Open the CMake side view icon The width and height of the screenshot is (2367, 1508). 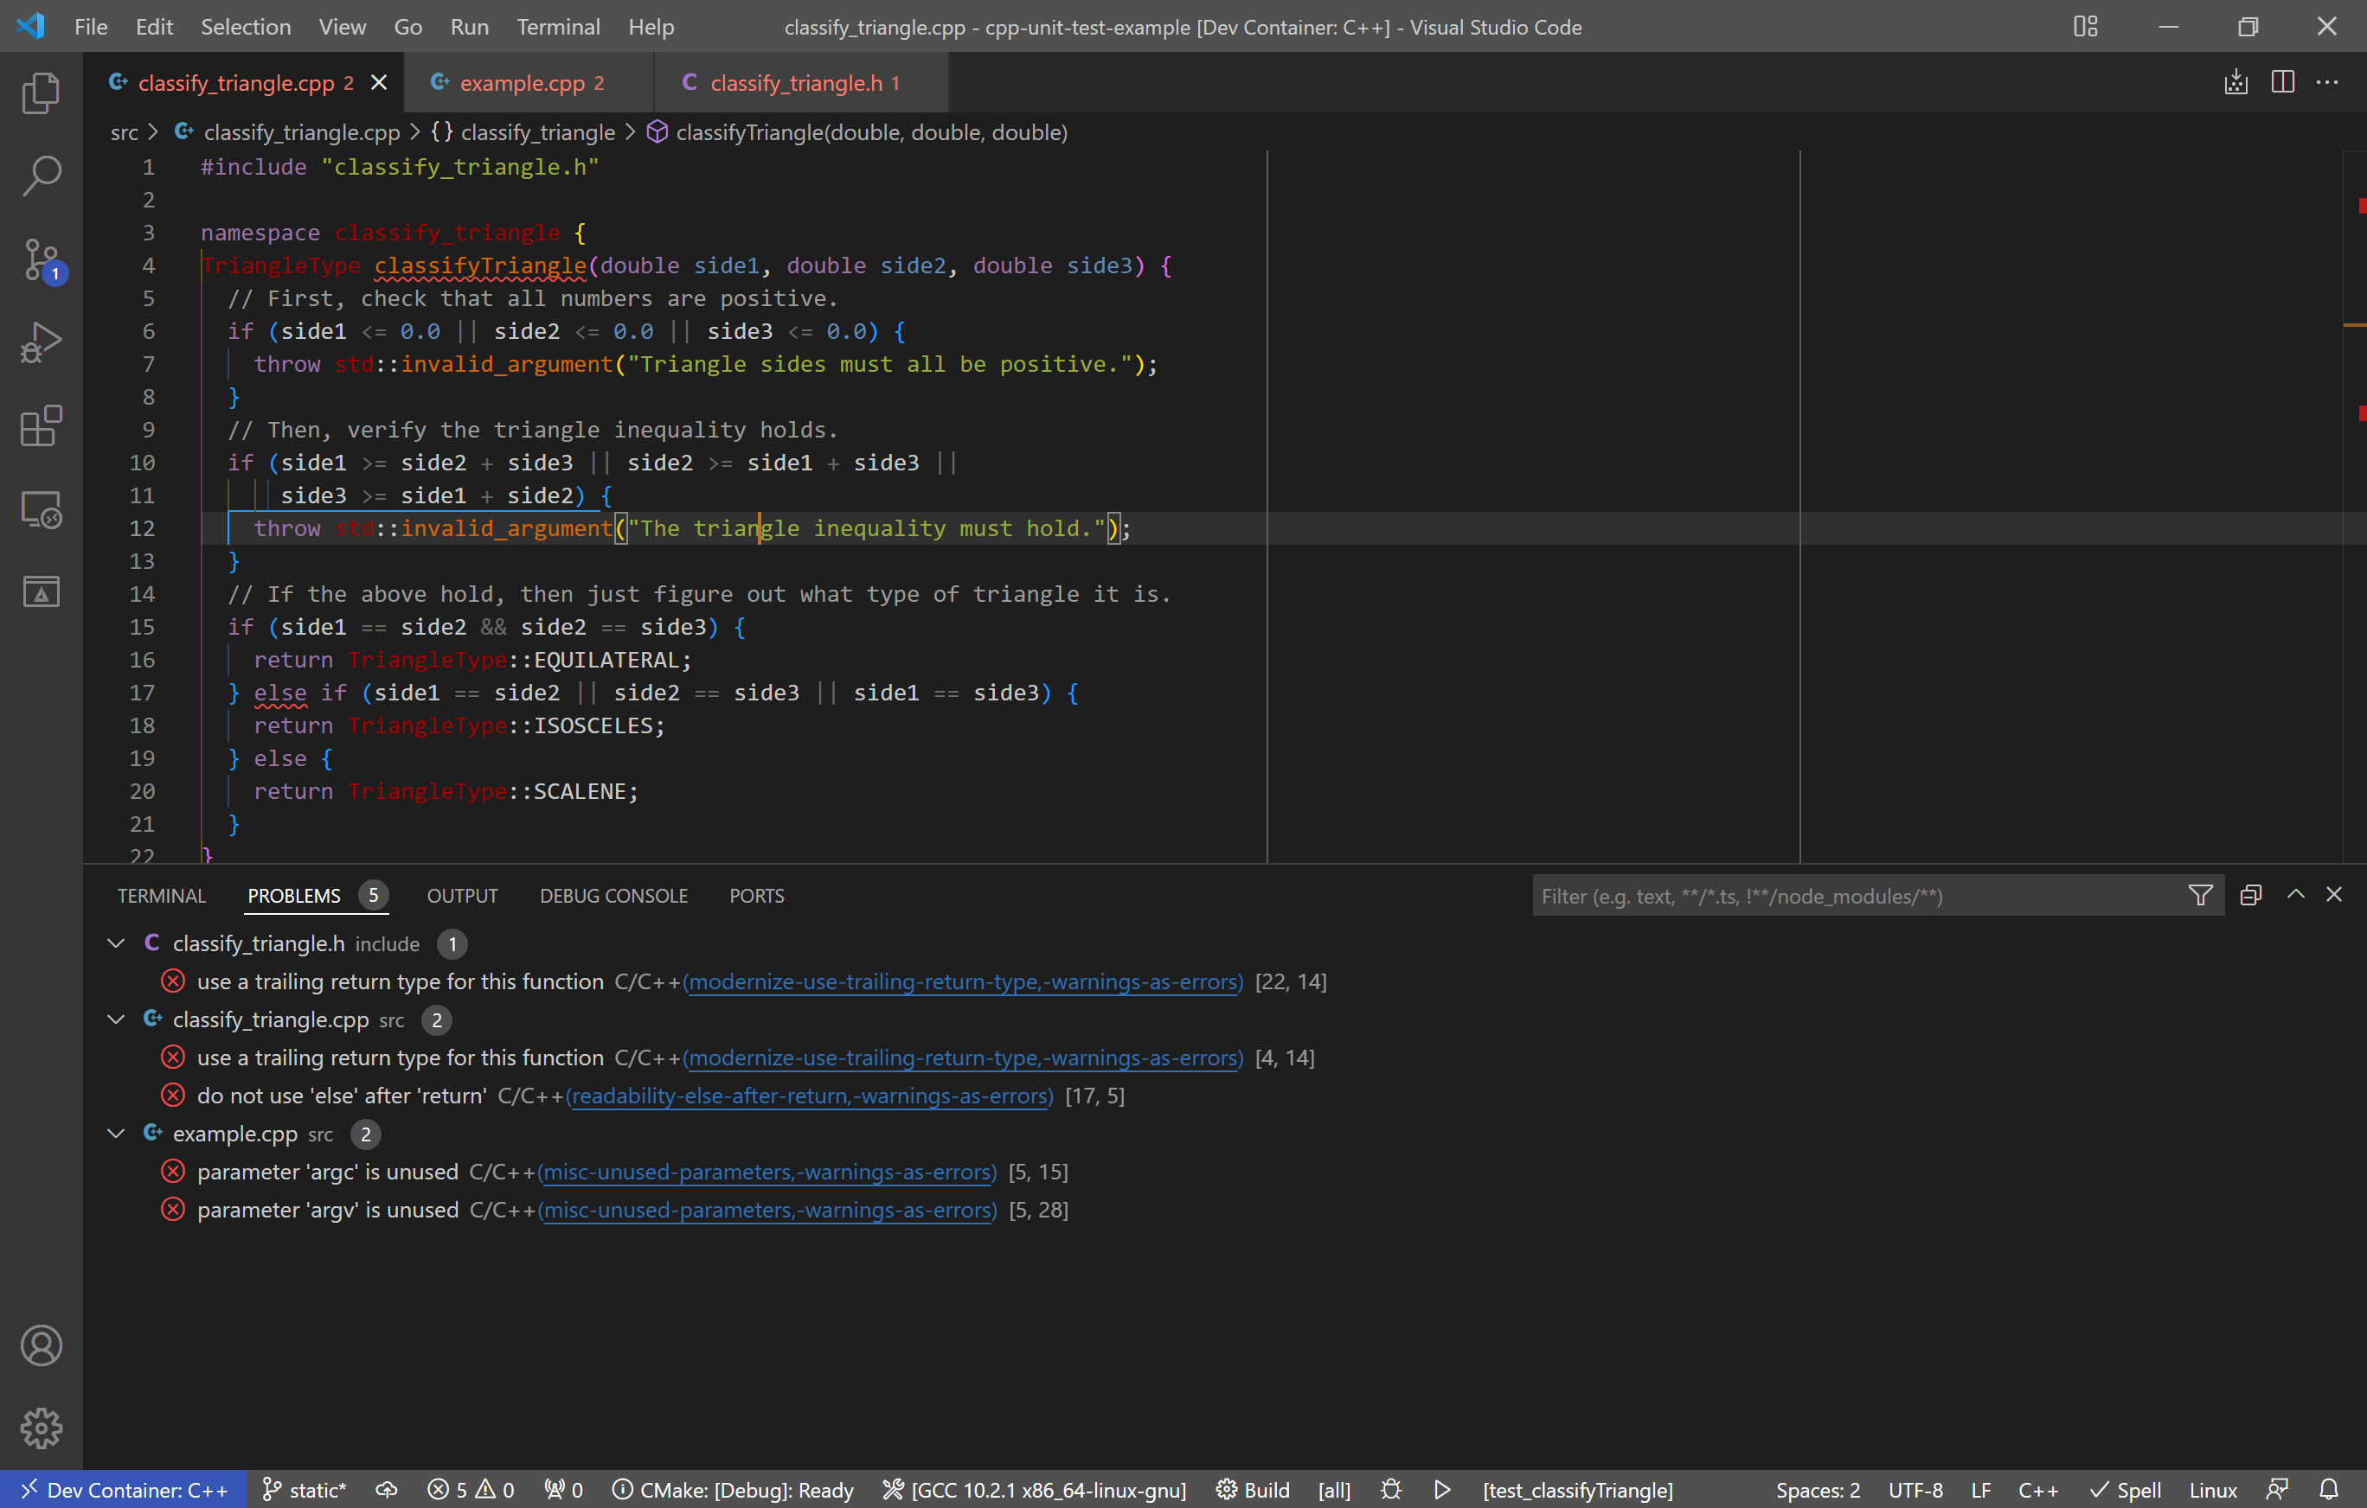(41, 591)
